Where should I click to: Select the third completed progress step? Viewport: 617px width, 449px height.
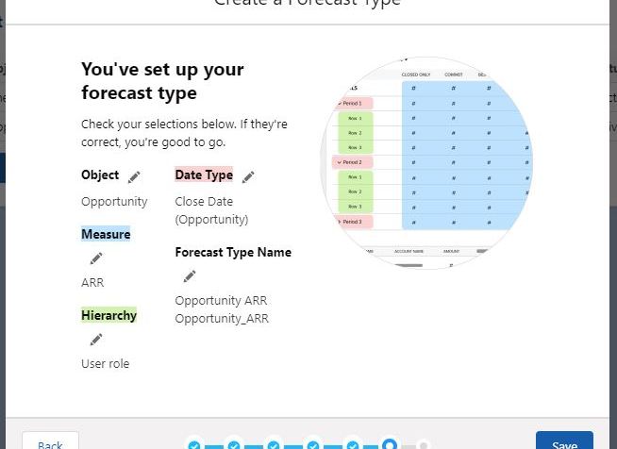[273, 445]
